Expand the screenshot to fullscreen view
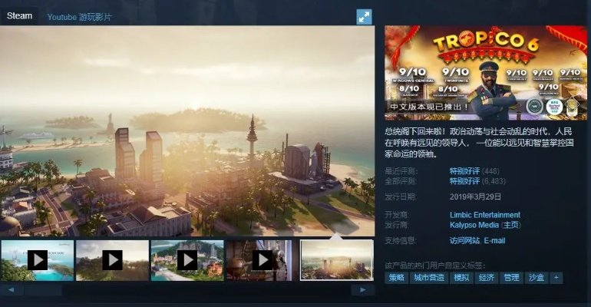The width and height of the screenshot is (591, 307). coord(364,17)
